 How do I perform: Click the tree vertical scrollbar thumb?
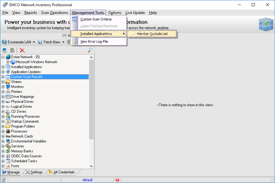coord(91,99)
